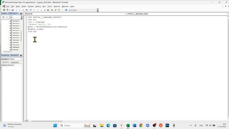Image resolution: width=229 pixels, height=129 pixels.
Task: Expand the Module21 object dropdown in Properties
Action: (x=21, y=59)
